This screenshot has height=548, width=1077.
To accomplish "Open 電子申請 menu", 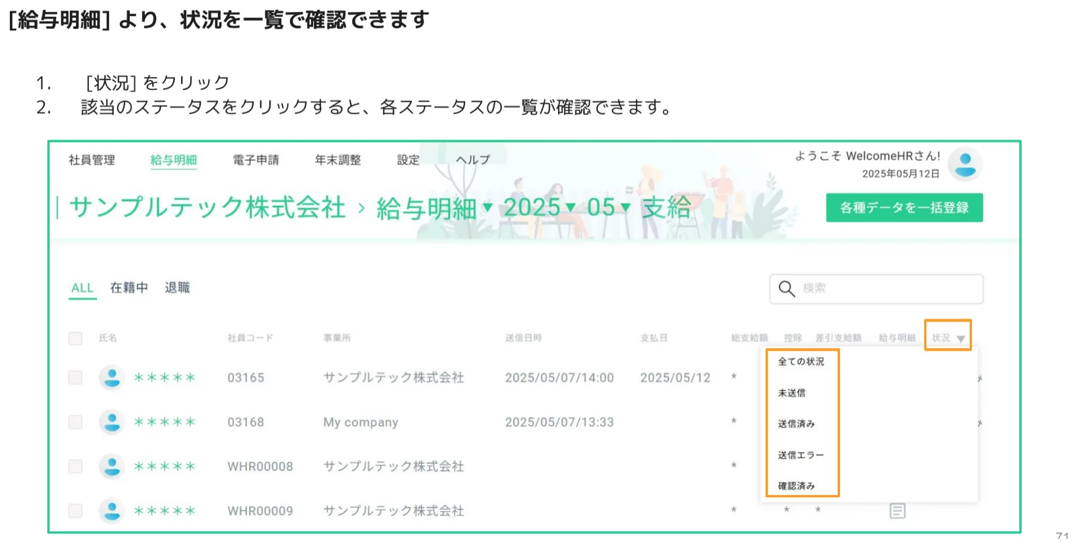I will tap(256, 160).
